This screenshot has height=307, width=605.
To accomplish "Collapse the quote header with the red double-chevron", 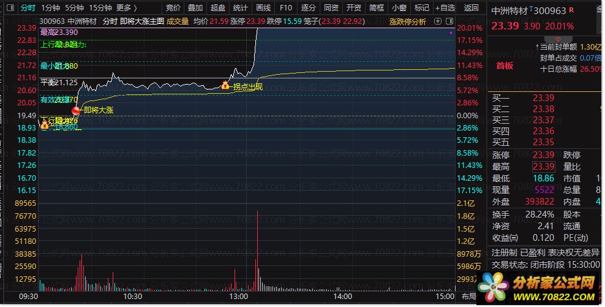I will (558, 39).
